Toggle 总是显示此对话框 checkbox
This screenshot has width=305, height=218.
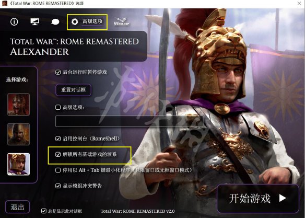pyautogui.click(x=44, y=211)
